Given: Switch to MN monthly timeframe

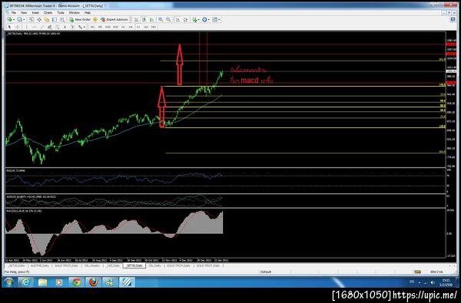Looking at the screenshot, I should 154,27.
